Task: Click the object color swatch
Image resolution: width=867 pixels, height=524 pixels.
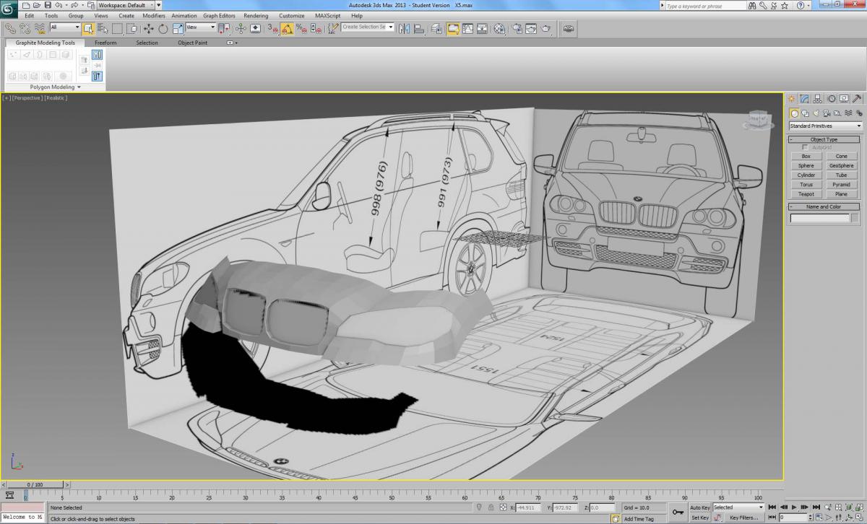Action: coord(855,218)
